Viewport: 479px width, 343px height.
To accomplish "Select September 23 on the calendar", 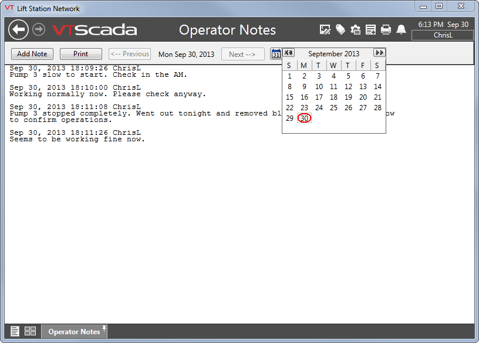I will [304, 107].
